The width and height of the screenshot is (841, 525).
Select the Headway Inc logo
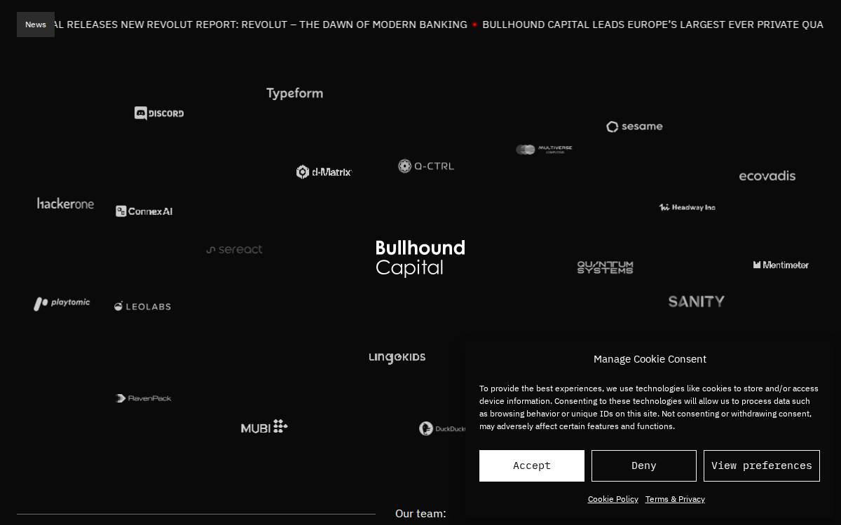pos(687,207)
